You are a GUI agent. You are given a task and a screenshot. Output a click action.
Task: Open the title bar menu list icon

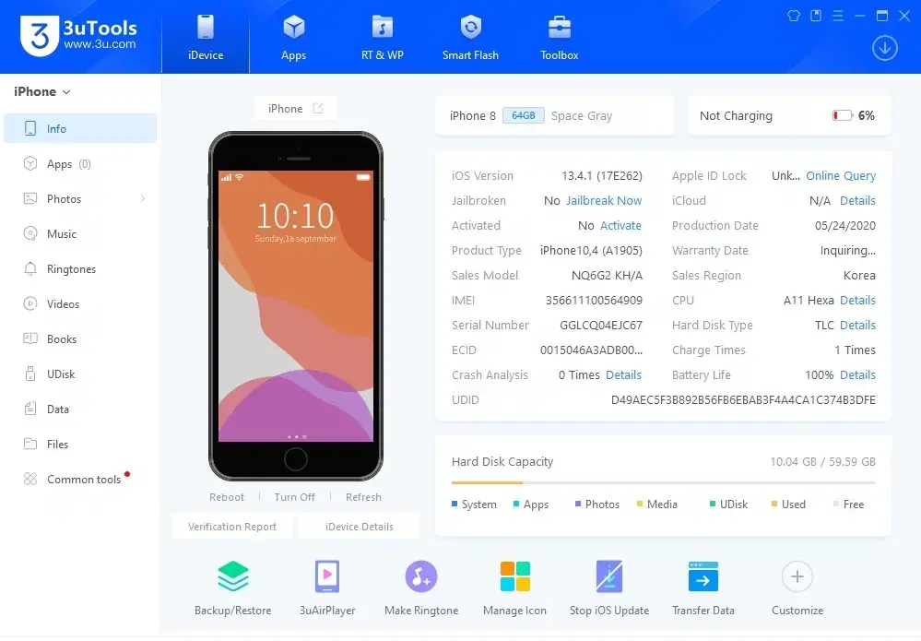pyautogui.click(x=838, y=16)
